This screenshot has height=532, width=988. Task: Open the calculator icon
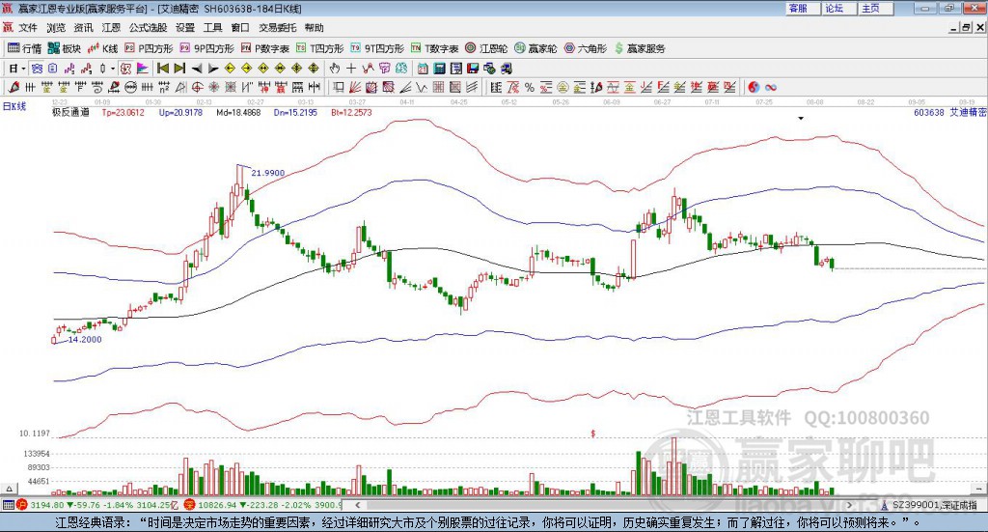point(439,69)
